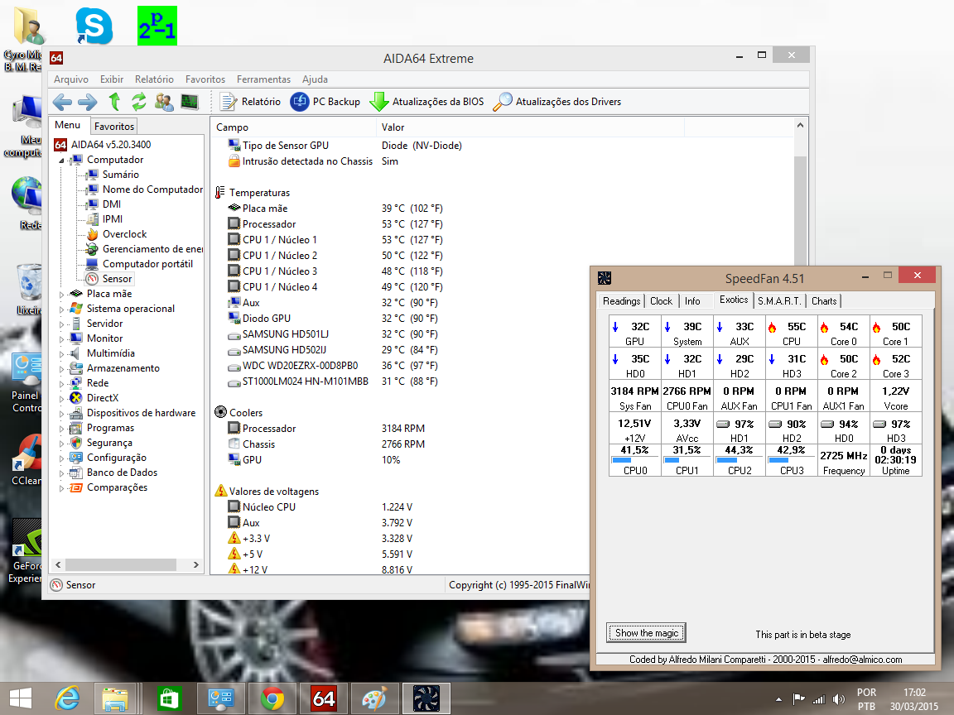
Task: Open Internet Explorer from taskbar
Action: coord(67,698)
